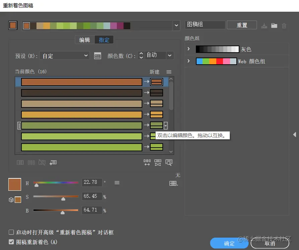Select the orange yellow current color row
The height and width of the screenshot is (250, 299).
point(82,114)
